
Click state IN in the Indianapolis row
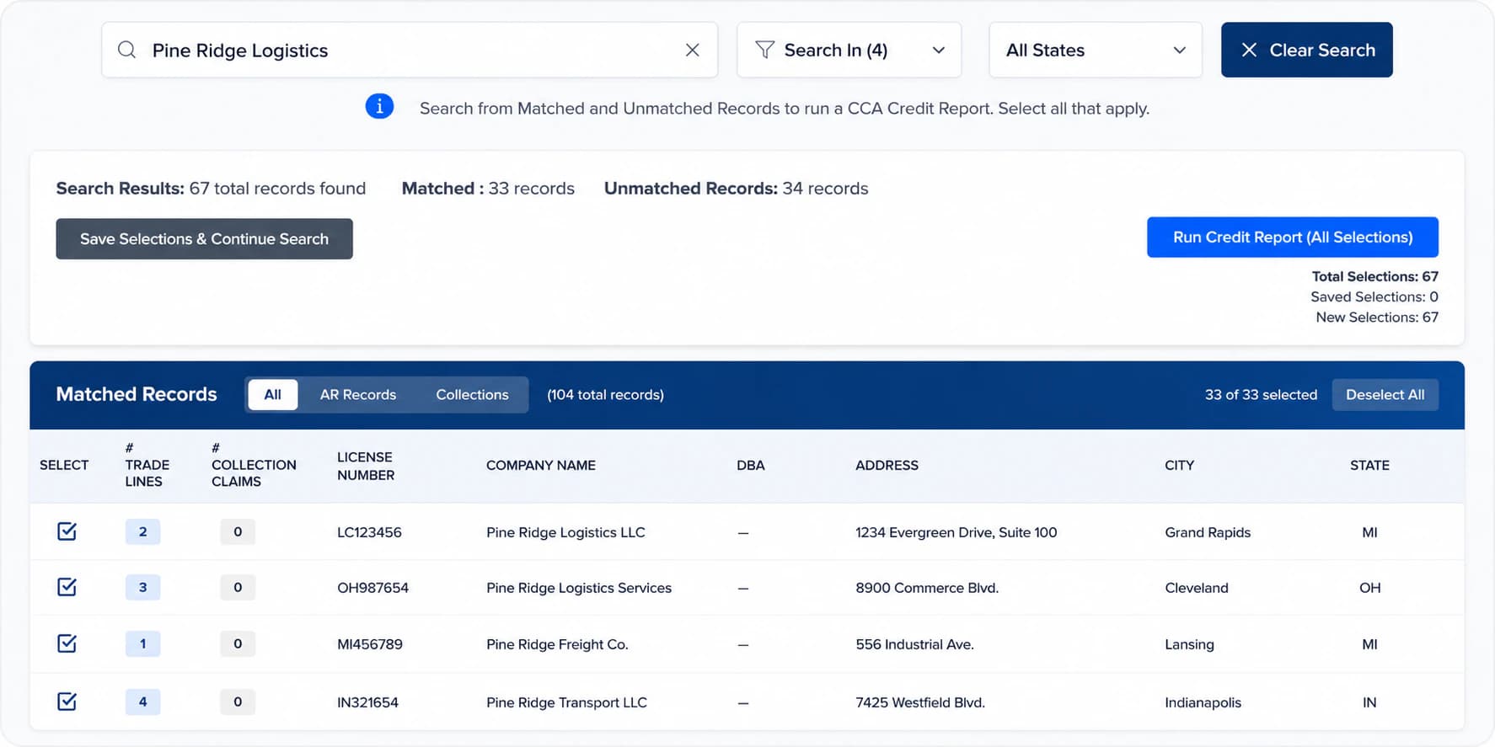click(1369, 702)
